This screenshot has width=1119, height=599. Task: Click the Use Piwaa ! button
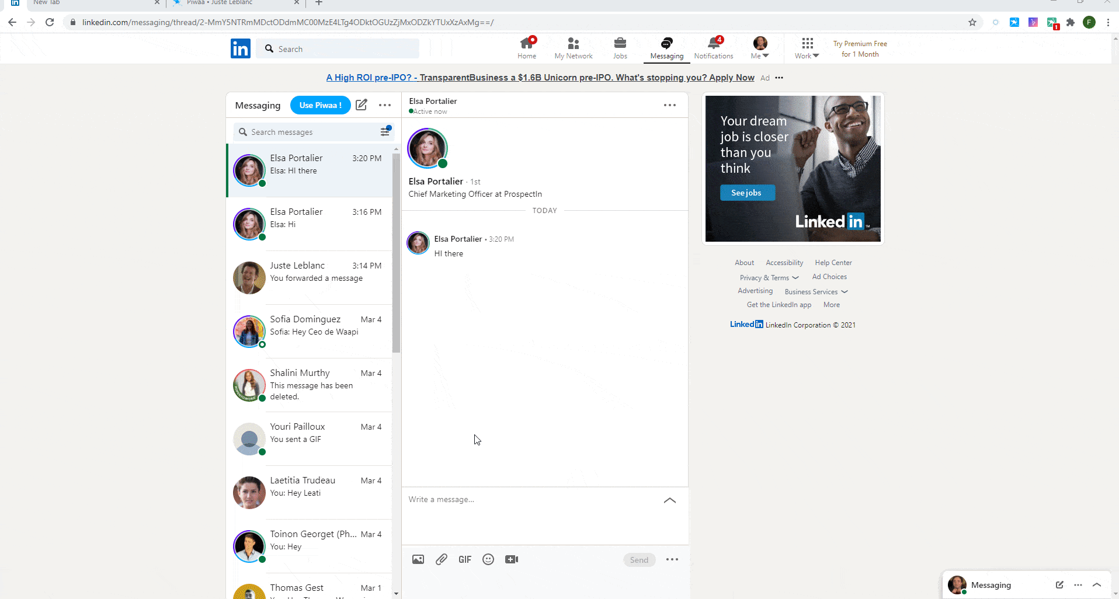point(320,105)
